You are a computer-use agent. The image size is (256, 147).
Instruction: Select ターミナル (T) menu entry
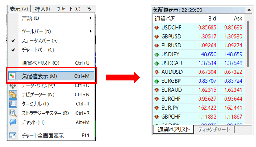[x=51, y=104]
